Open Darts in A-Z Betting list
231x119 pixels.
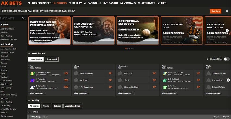(x=3, y=74)
